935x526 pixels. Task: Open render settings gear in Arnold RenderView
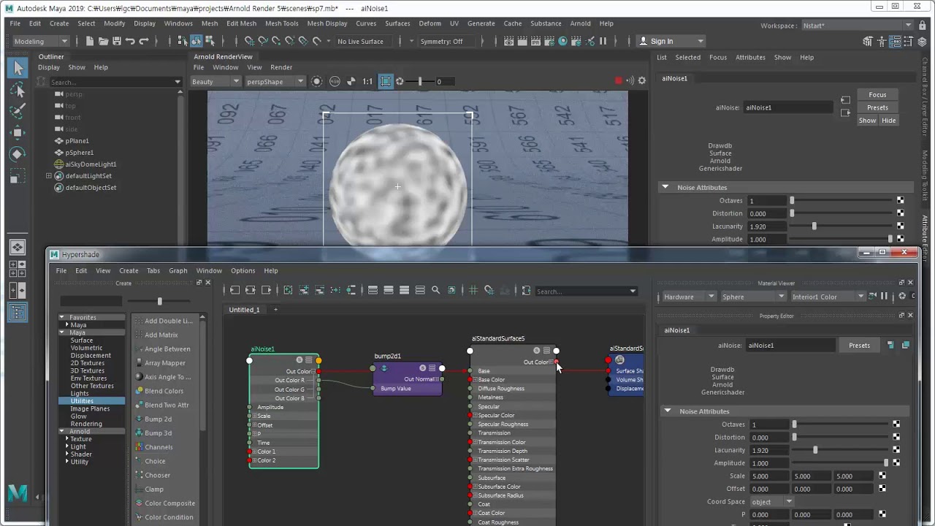click(x=642, y=81)
